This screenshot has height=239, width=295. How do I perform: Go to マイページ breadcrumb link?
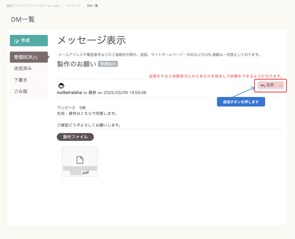(73, 6)
